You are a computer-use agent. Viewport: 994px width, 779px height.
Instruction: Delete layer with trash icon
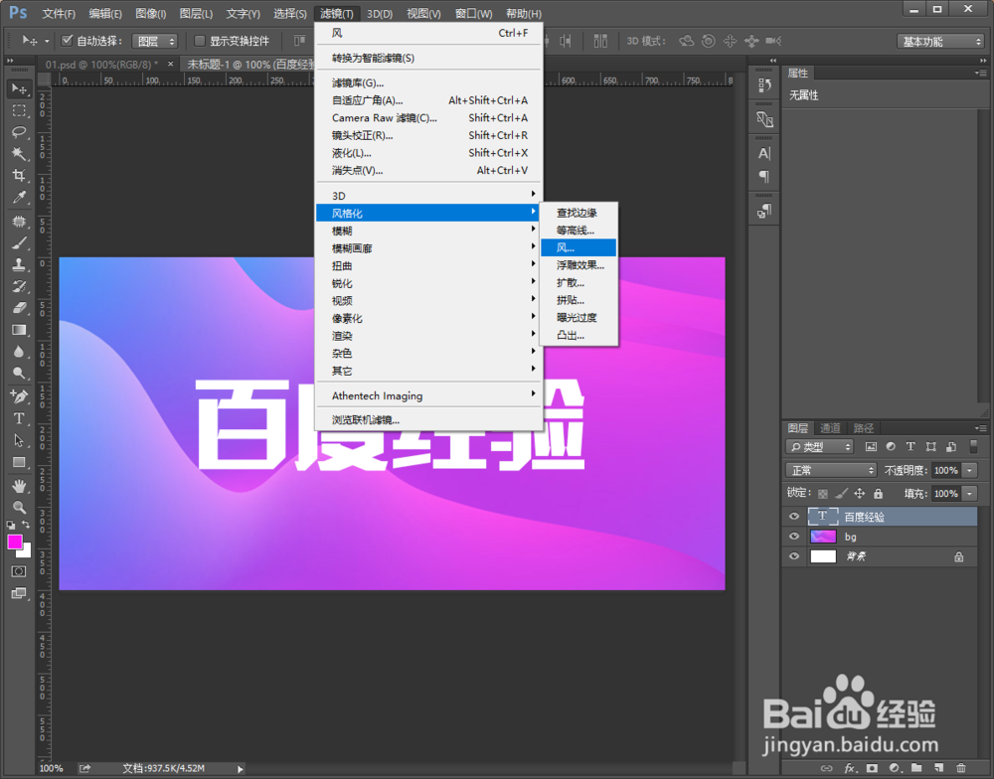click(961, 768)
